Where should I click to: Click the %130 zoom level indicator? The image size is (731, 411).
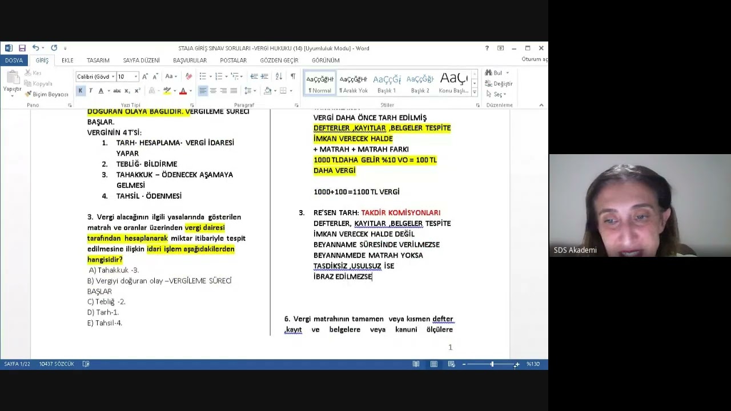[533, 364]
